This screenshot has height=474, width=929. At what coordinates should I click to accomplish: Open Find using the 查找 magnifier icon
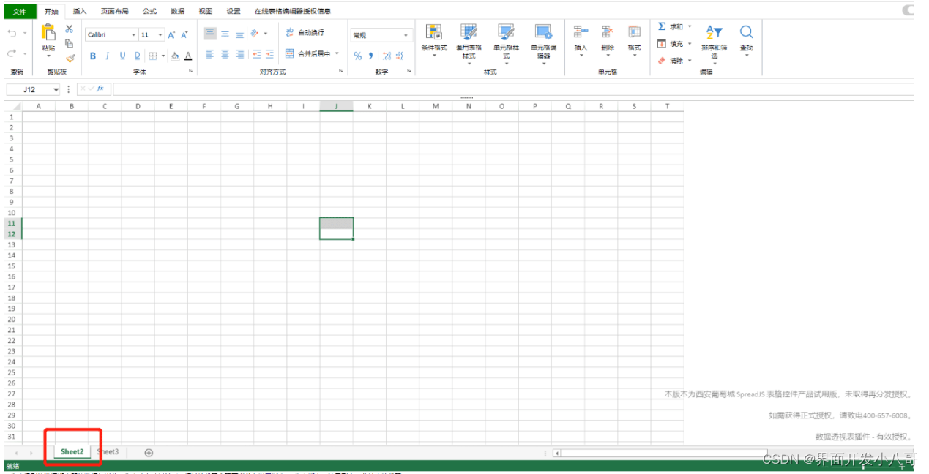[746, 31]
